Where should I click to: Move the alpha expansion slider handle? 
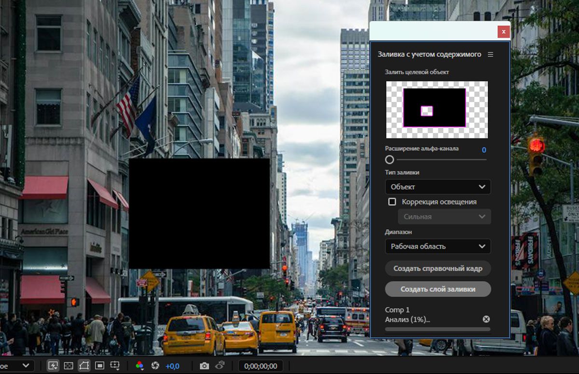[389, 159]
